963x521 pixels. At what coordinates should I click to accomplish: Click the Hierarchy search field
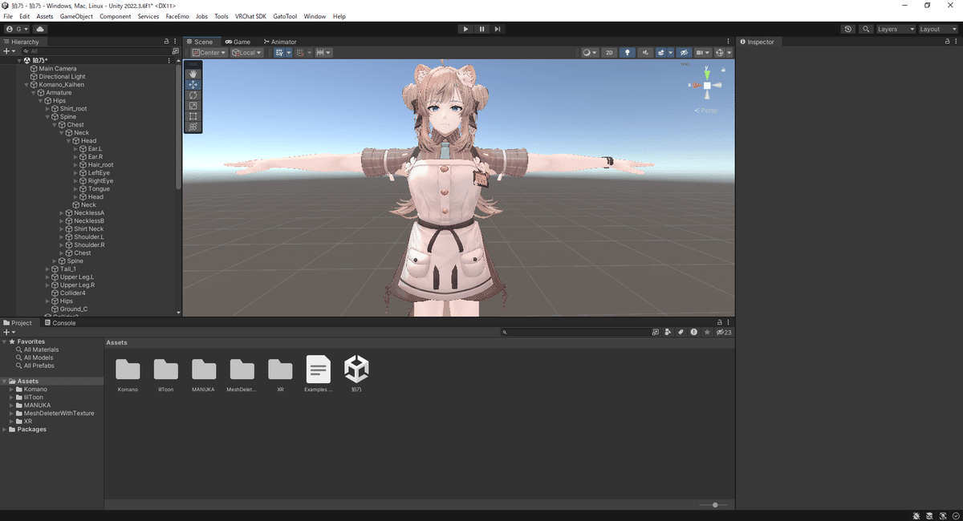(x=95, y=51)
